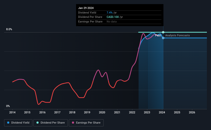Screen dimensions: 211x130
Task: Click the 2021 x-axis label
Action: point(117,112)
